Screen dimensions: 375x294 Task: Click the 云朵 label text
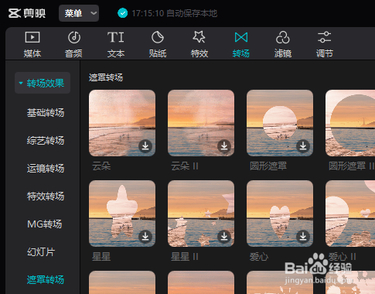click(x=101, y=166)
